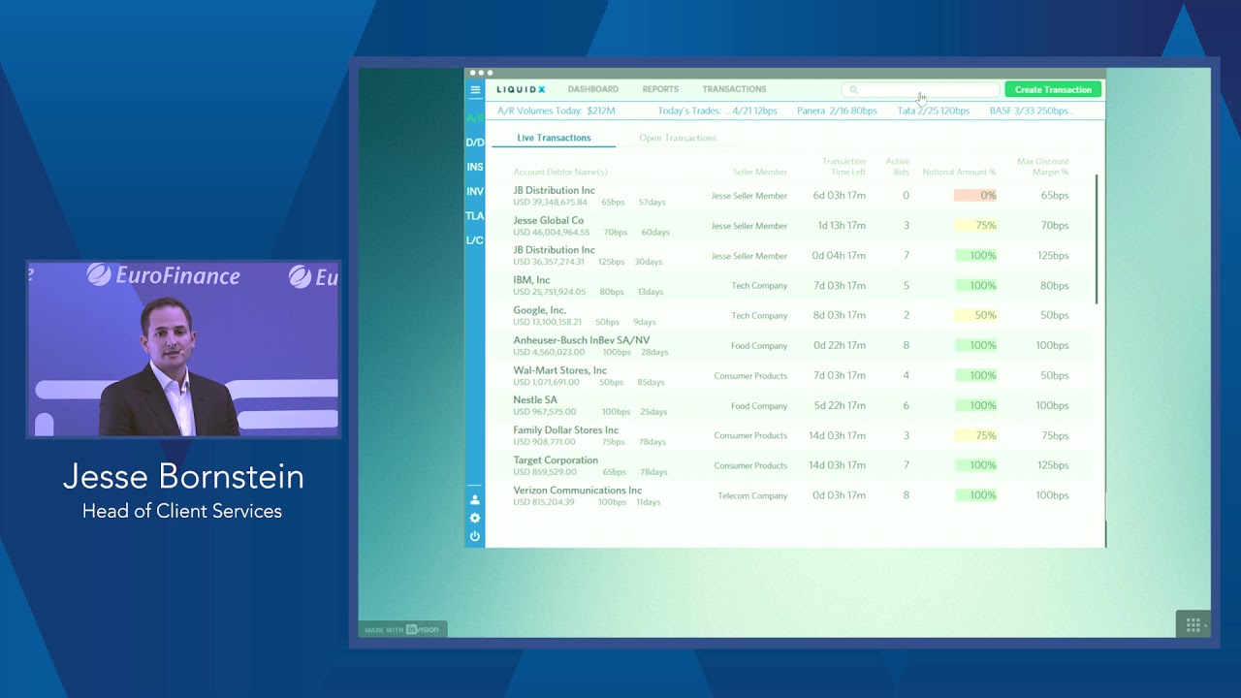Screen dimensions: 1241x698
Task: Open the settings gear icon in sidebar
Action: 475,518
